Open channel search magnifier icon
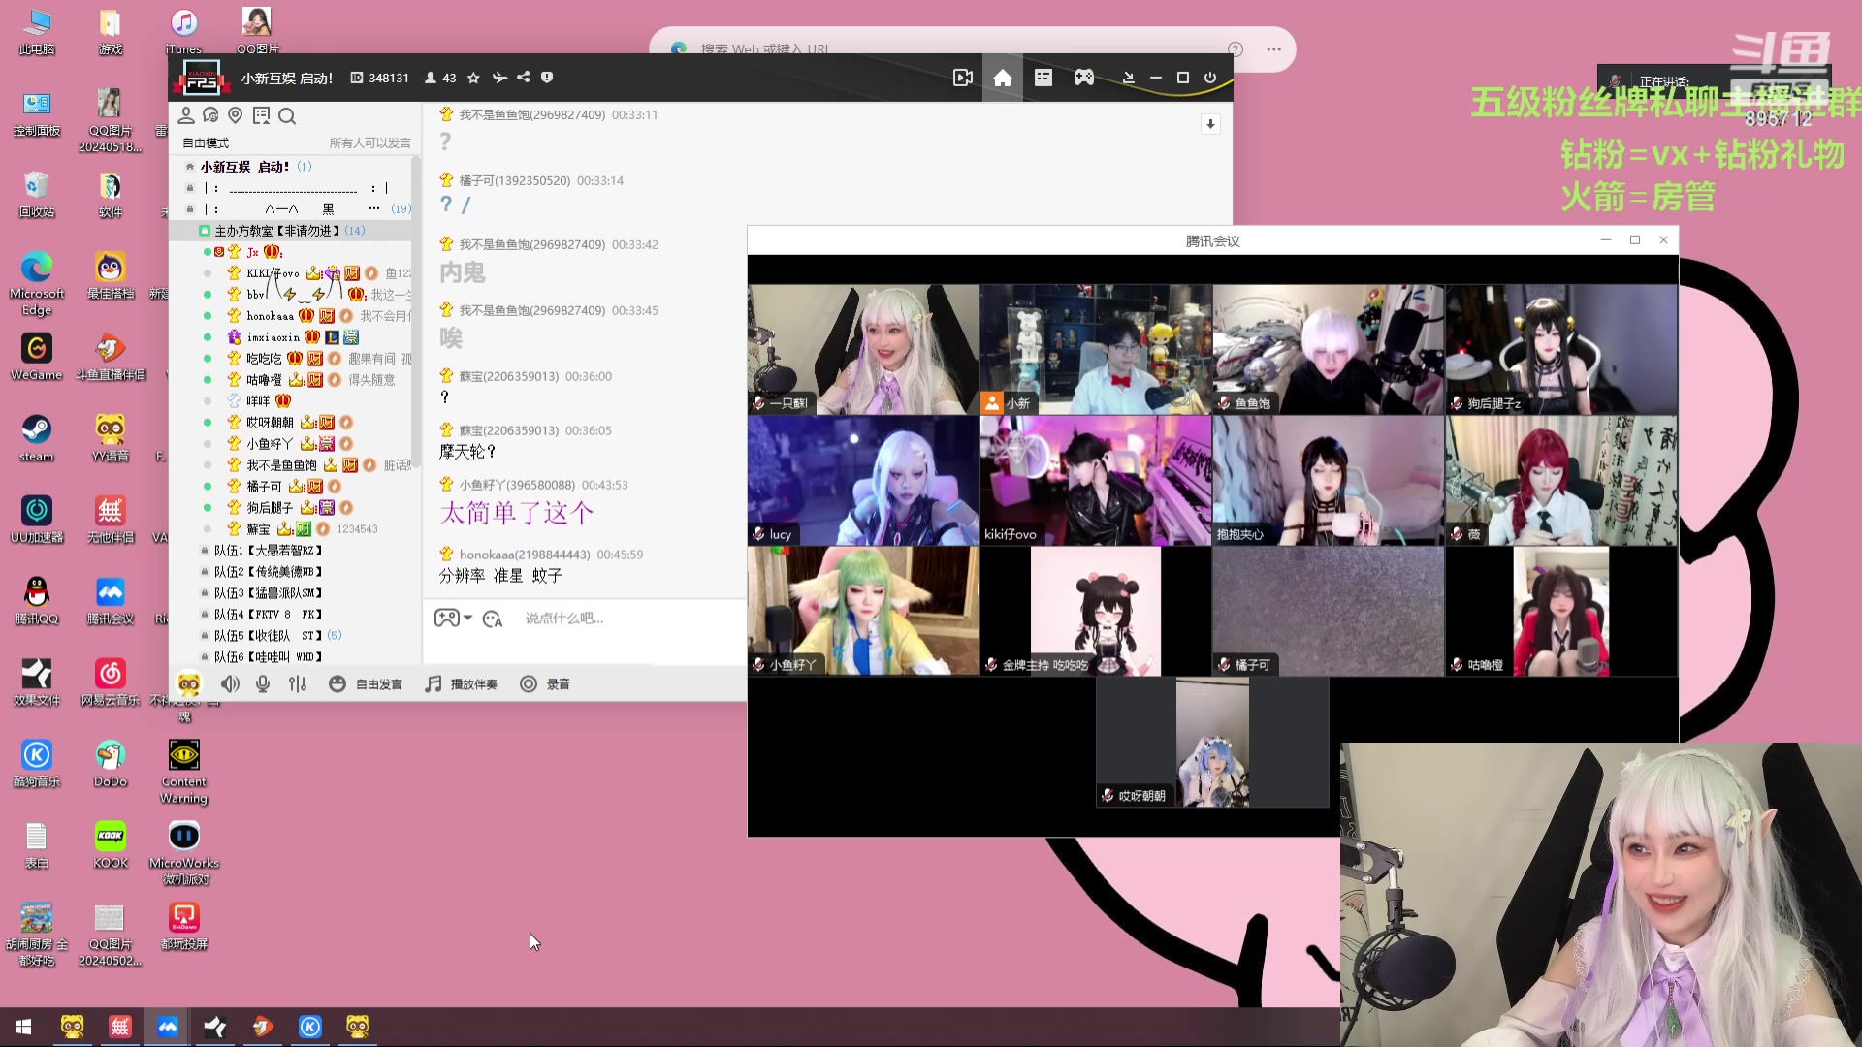The height and width of the screenshot is (1047, 1862). (287, 116)
